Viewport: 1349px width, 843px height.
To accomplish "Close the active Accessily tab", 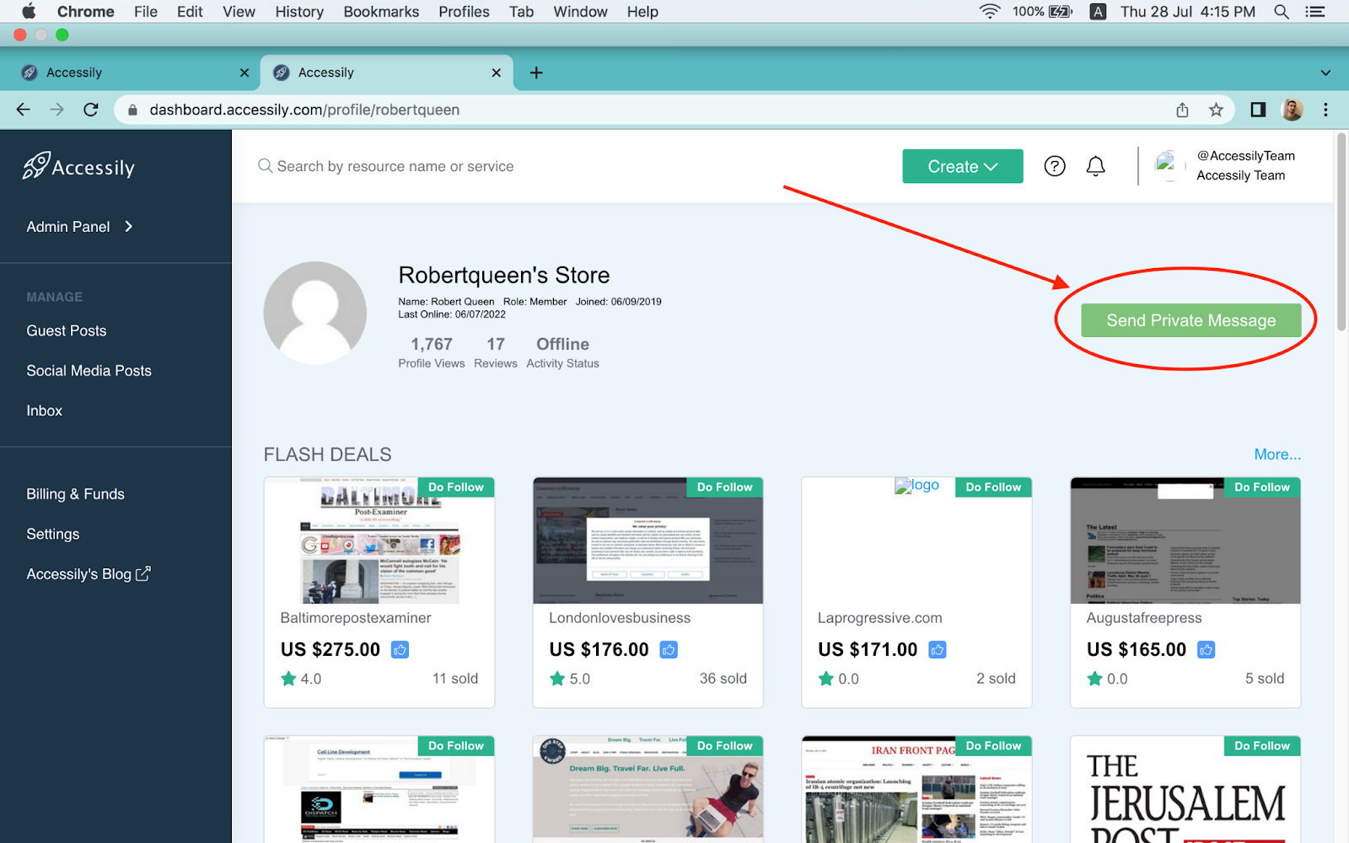I will [x=497, y=72].
